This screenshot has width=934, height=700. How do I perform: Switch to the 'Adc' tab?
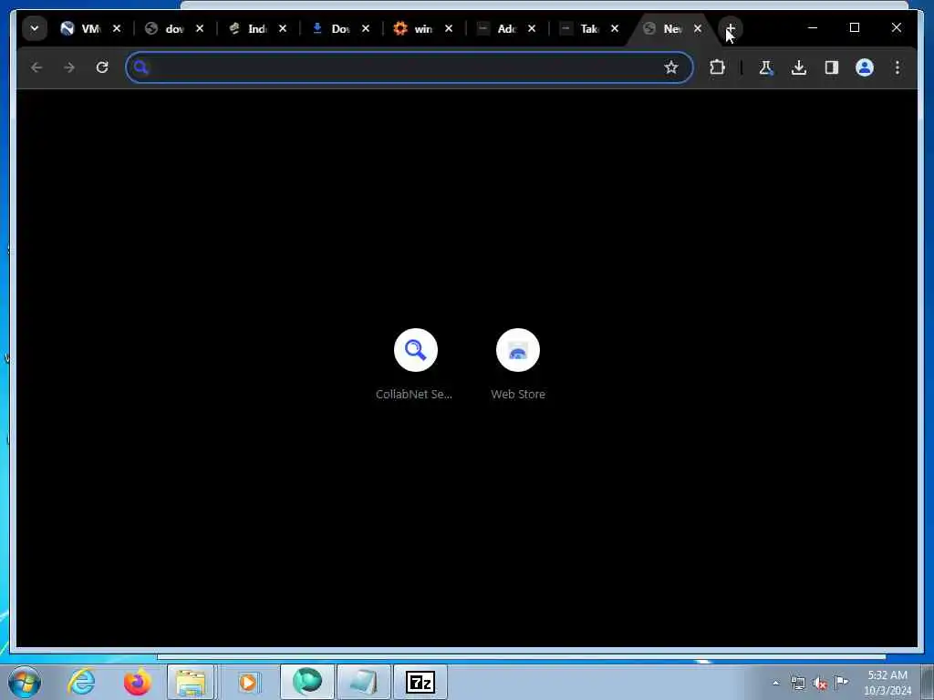497,28
